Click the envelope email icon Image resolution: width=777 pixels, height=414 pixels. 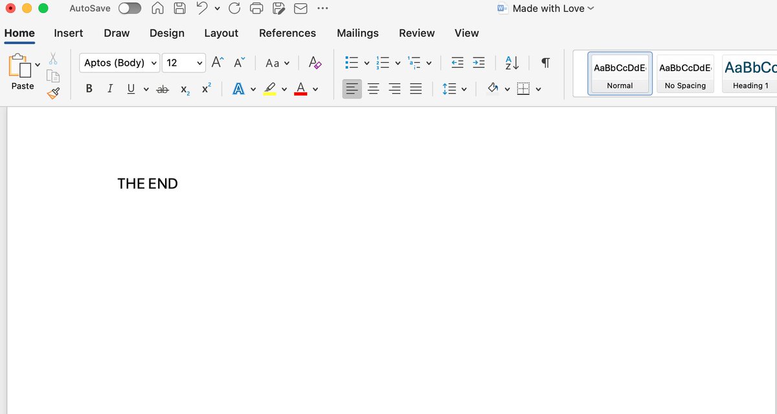pos(300,8)
